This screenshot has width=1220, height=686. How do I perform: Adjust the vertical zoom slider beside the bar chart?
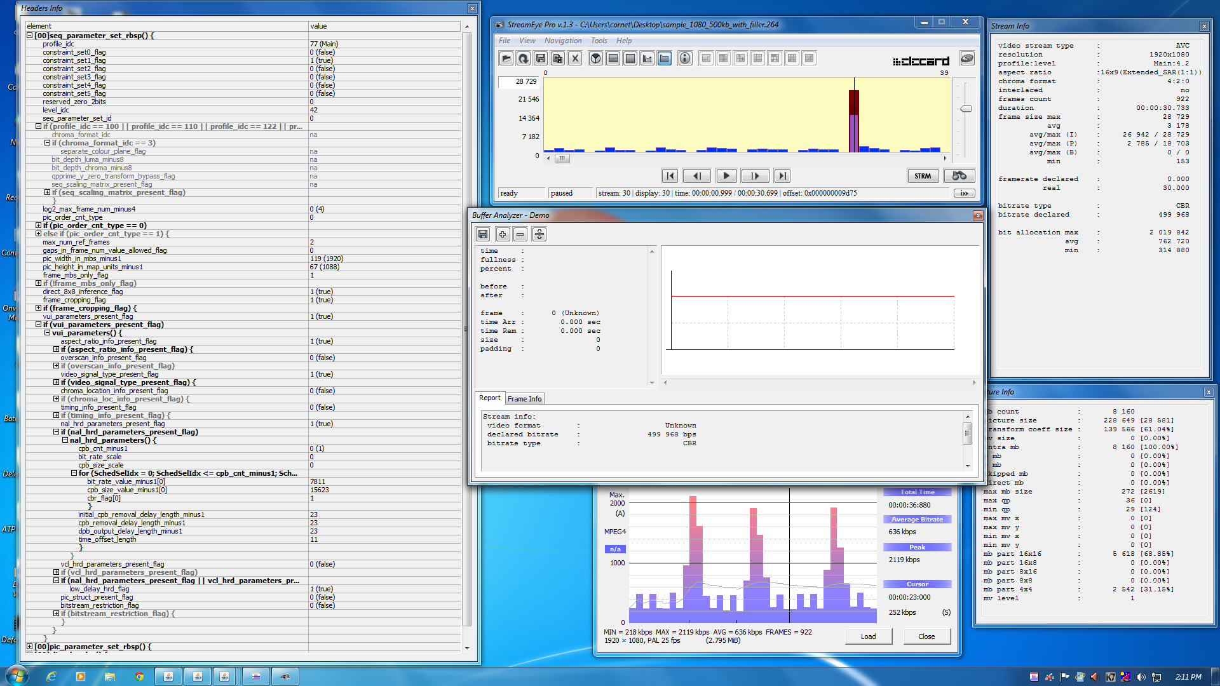[x=966, y=109]
